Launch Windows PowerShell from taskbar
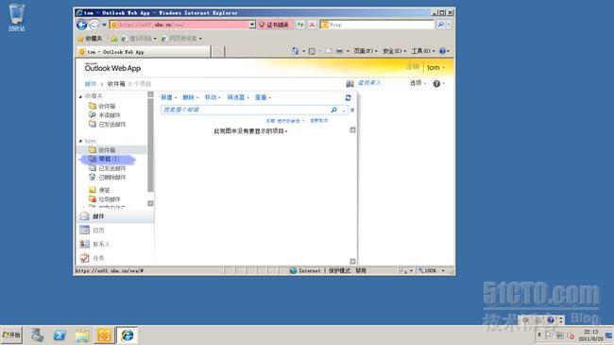 (x=60, y=336)
